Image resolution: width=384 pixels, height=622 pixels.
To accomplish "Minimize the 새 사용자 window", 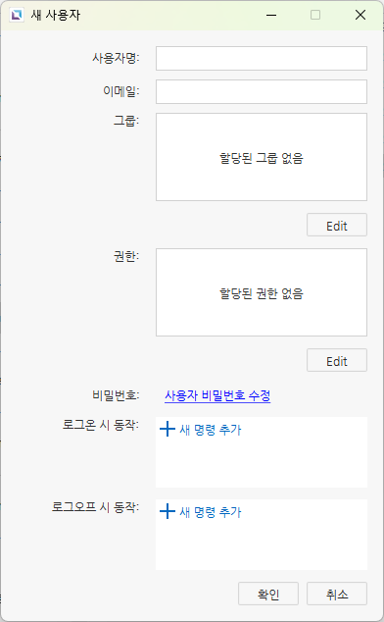I will coord(271,15).
